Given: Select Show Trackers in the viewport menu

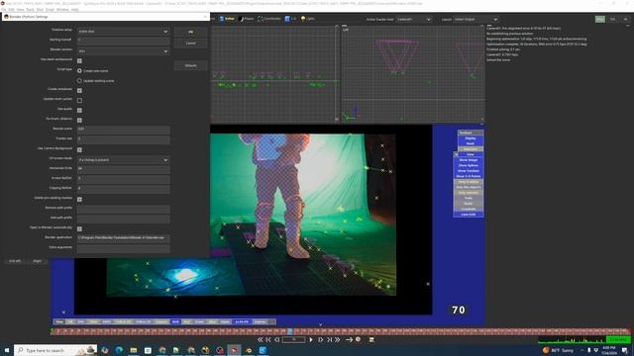Looking at the screenshot, I should coord(469,171).
